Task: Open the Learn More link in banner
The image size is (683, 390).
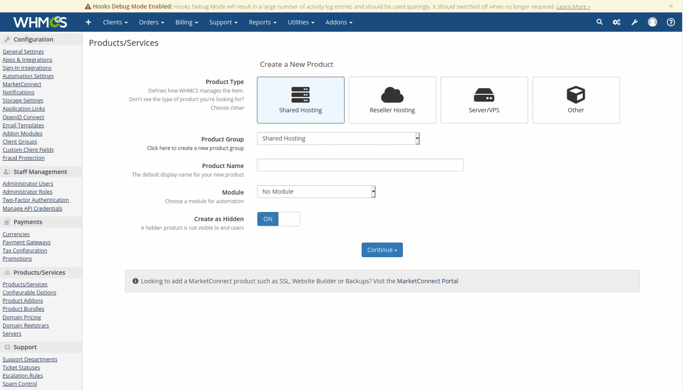Action: coord(573,6)
